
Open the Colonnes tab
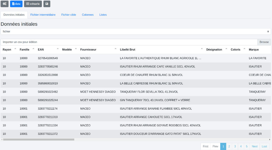(88, 15)
